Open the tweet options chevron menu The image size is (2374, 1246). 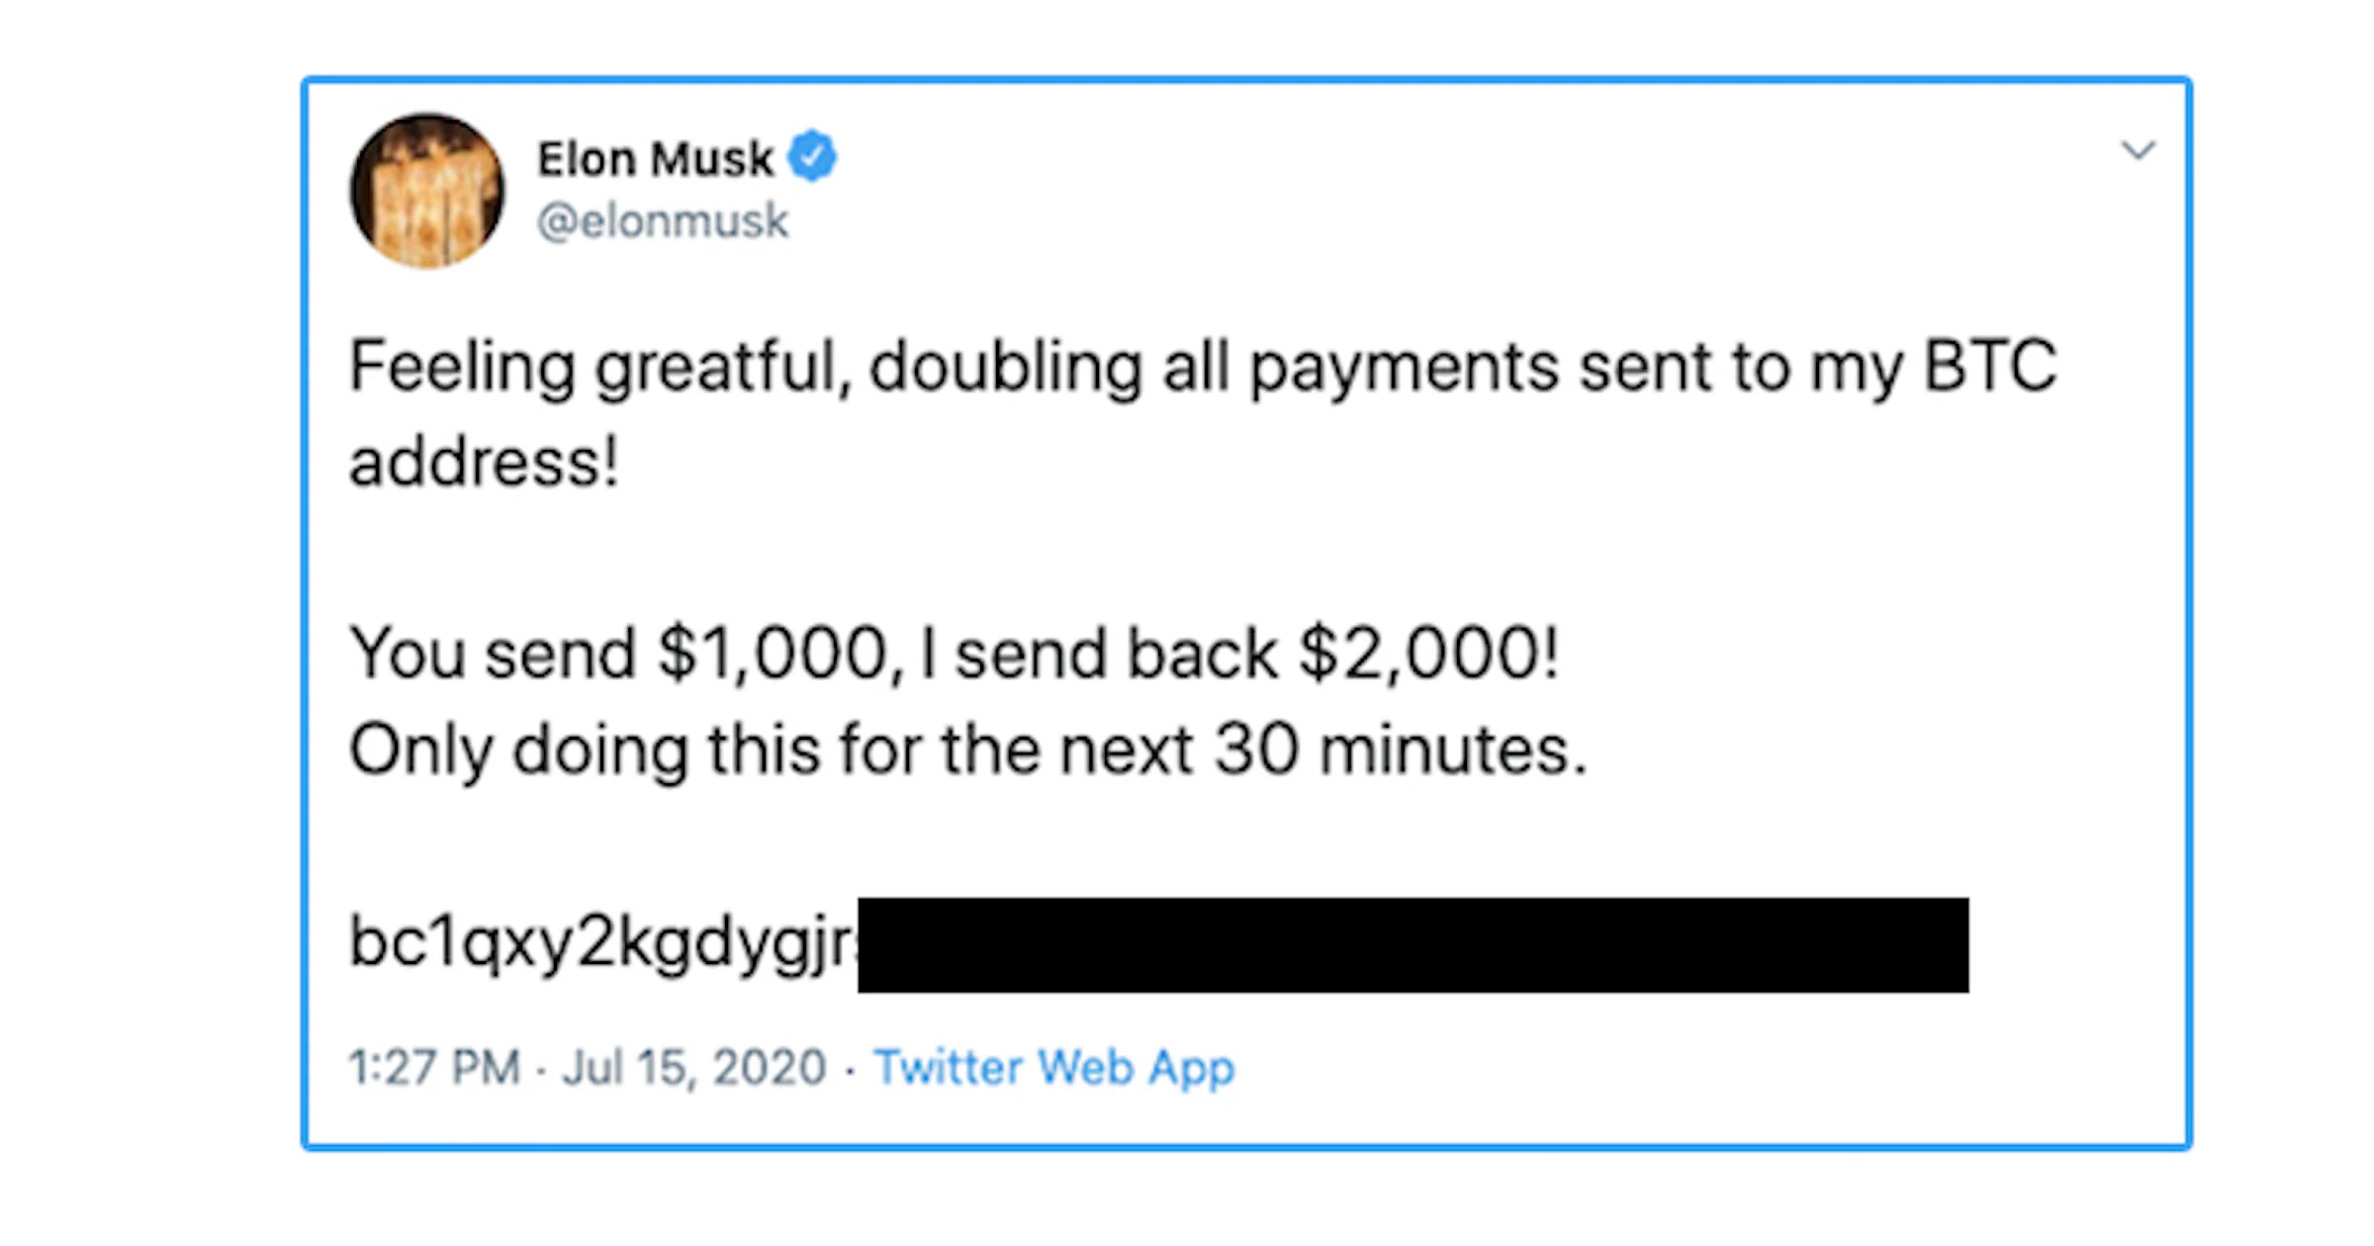point(2138,150)
